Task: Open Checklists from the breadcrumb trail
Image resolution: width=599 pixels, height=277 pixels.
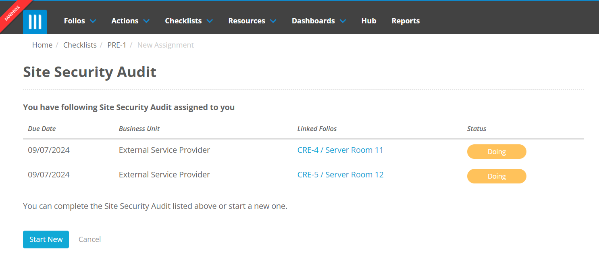Action: coord(79,45)
